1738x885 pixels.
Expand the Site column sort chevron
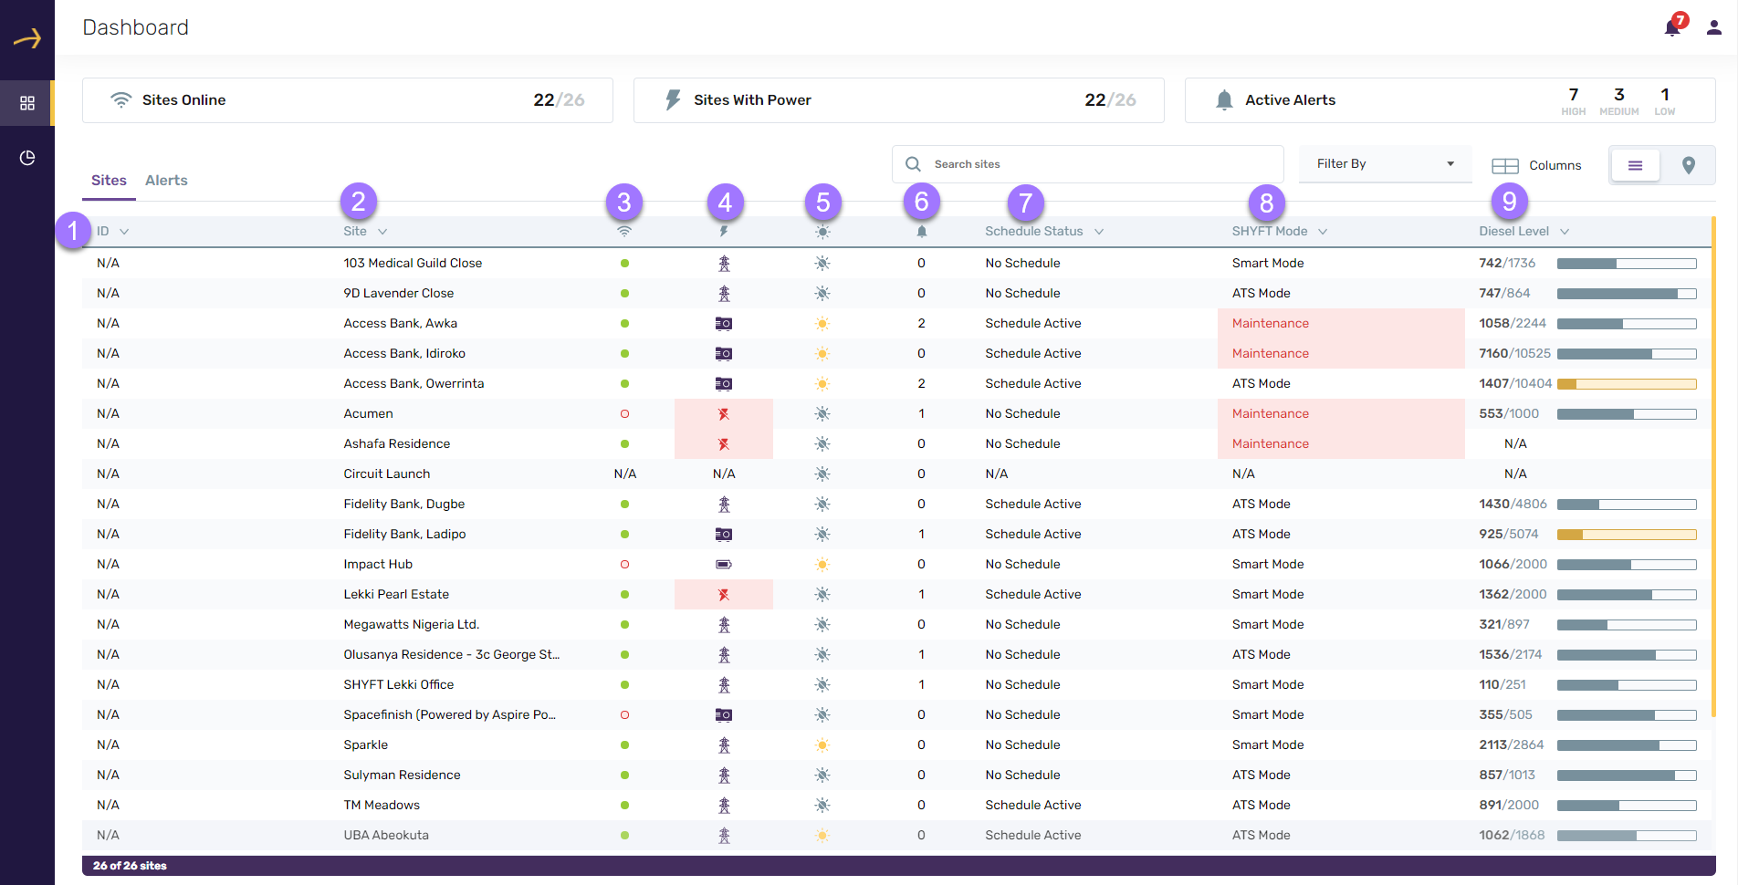tap(382, 232)
